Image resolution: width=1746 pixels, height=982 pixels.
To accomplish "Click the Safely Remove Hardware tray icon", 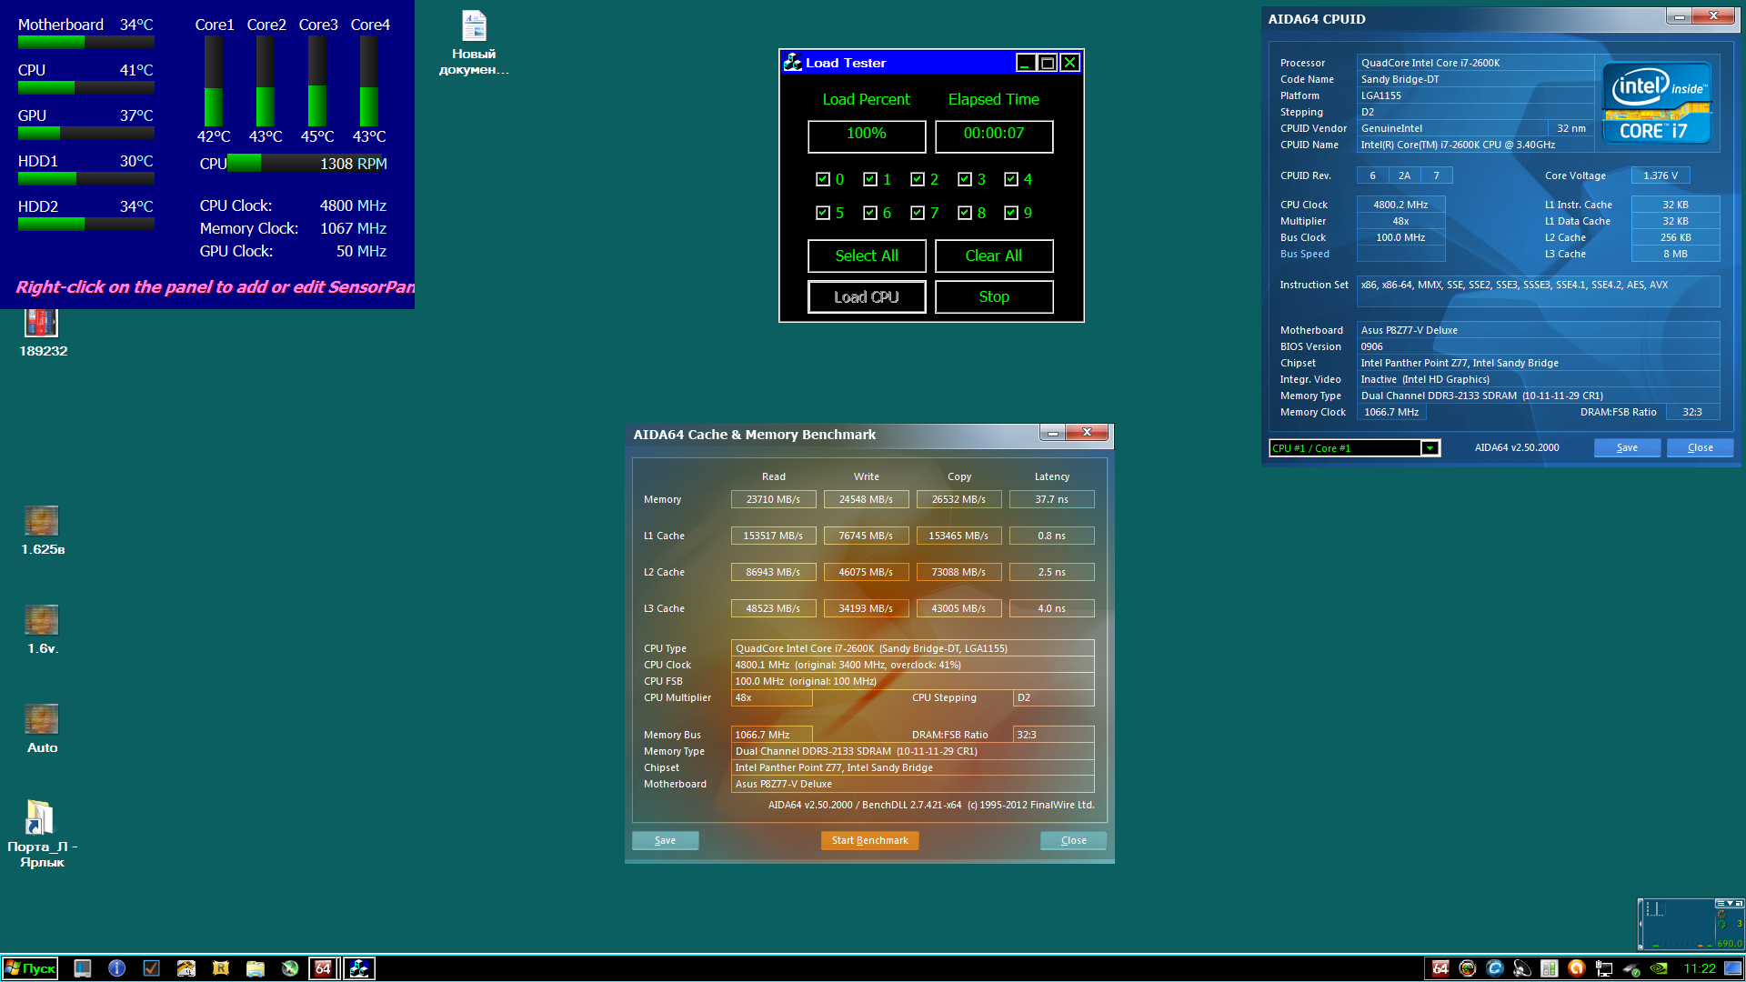I will point(1631,968).
